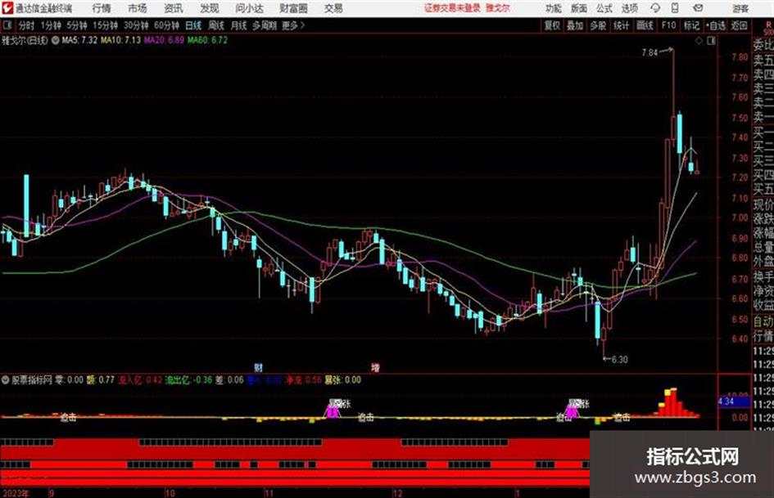Open the 公式 menu
774x498 pixels.
[604, 8]
